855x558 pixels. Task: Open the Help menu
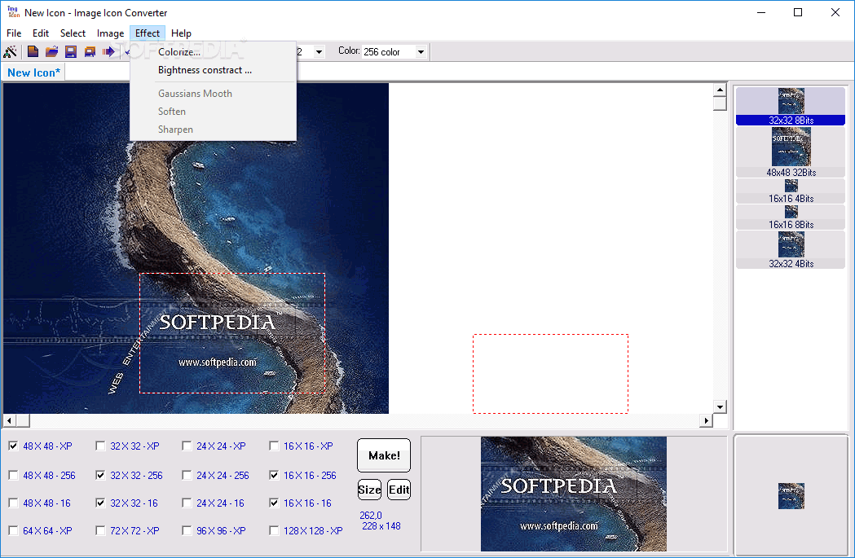[181, 33]
